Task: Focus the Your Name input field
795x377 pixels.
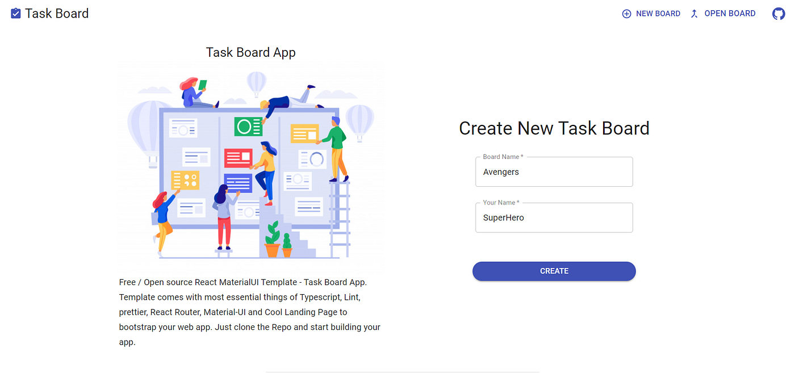Action: [x=554, y=217]
